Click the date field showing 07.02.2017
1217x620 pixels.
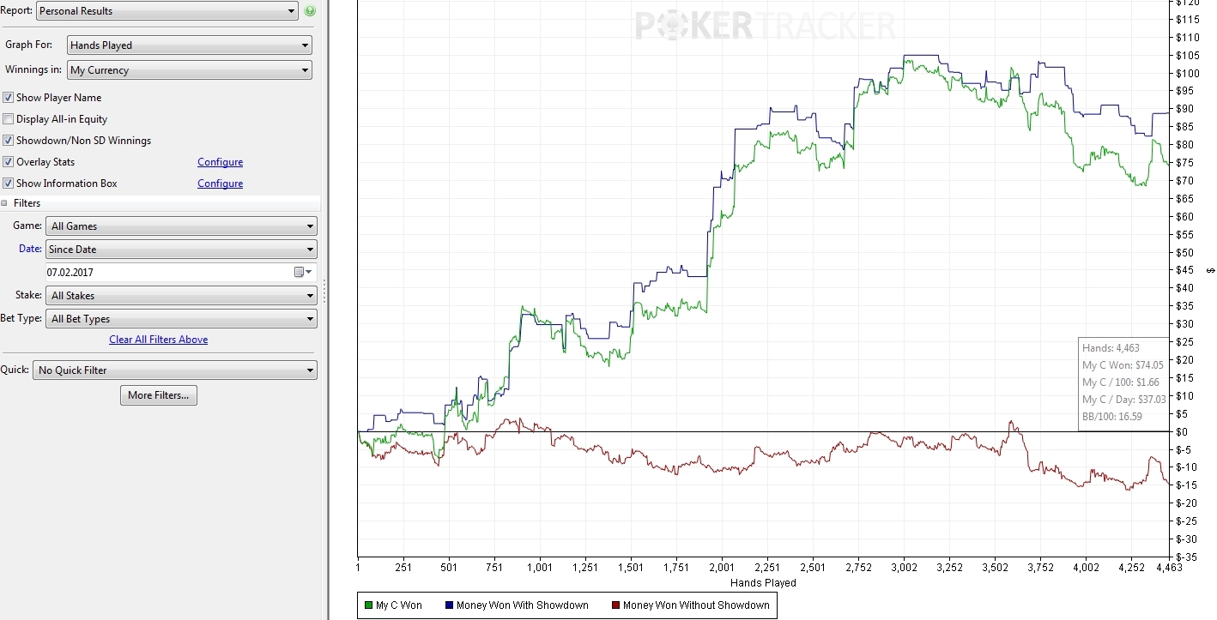[169, 272]
